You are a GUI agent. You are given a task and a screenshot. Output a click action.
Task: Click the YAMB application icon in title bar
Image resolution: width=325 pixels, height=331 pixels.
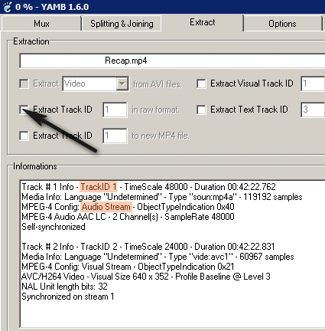pos(8,7)
